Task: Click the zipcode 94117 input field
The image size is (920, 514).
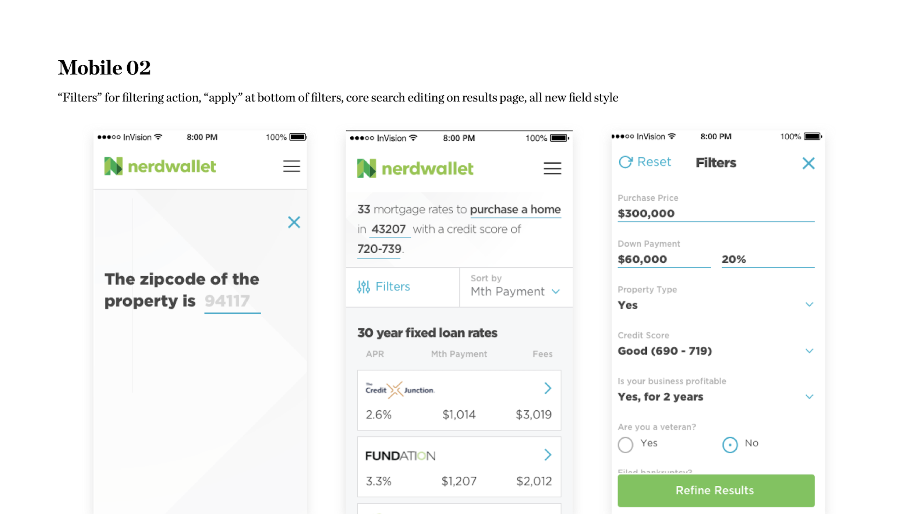Action: 232,301
